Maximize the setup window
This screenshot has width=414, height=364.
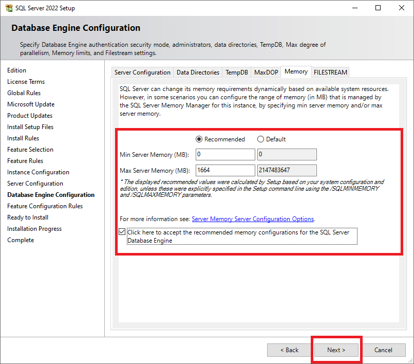(x=378, y=8)
